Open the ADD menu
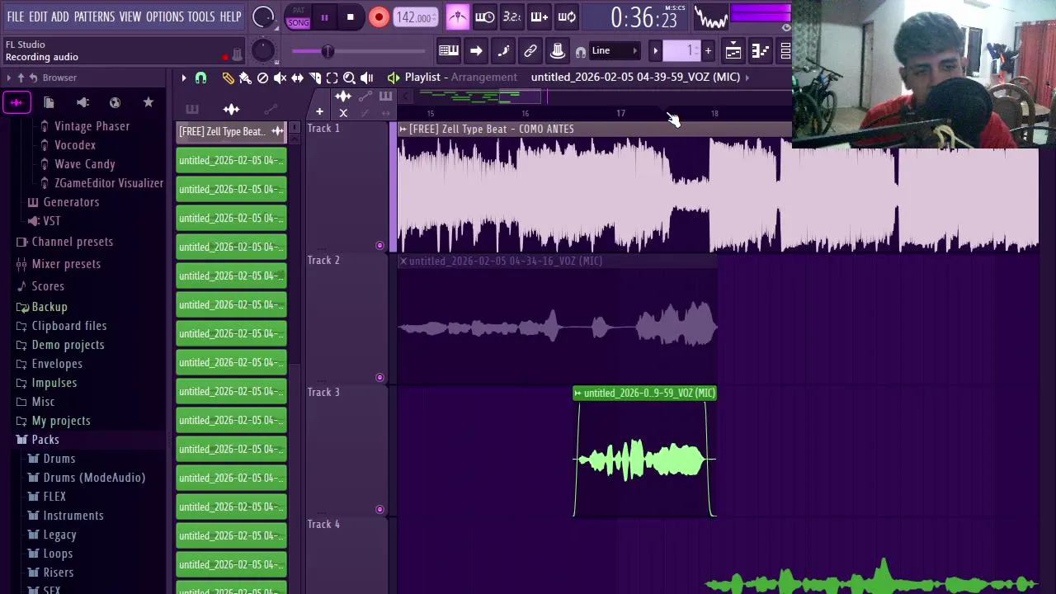This screenshot has height=594, width=1056. click(x=60, y=16)
